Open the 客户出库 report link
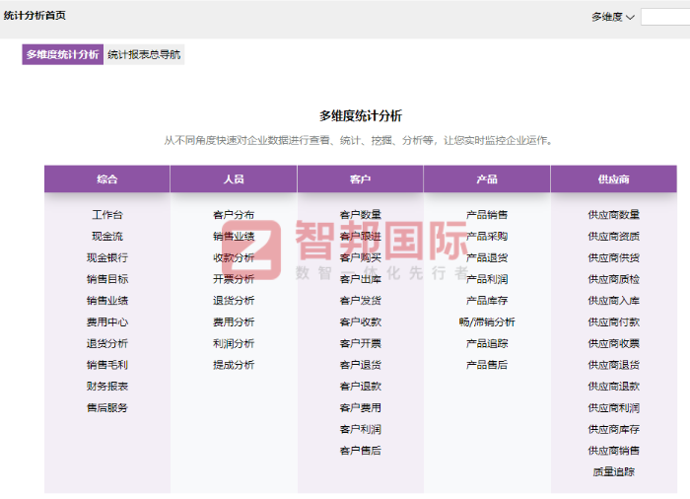This screenshot has height=499, width=690. tap(361, 279)
